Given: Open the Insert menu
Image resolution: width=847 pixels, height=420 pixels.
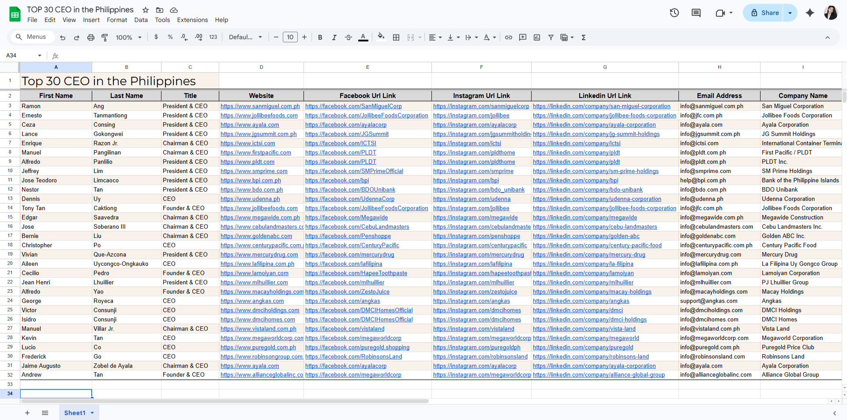Looking at the screenshot, I should coord(91,20).
